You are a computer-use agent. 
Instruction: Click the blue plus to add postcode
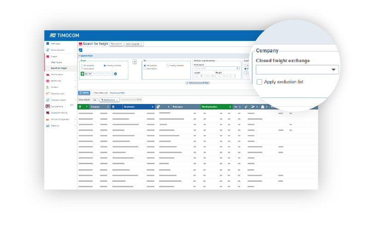pyautogui.click(x=115, y=74)
